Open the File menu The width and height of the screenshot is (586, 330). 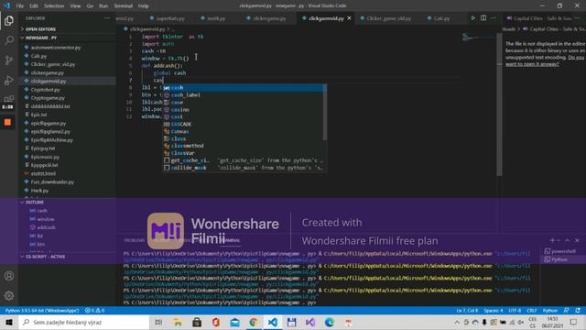tap(20, 5)
